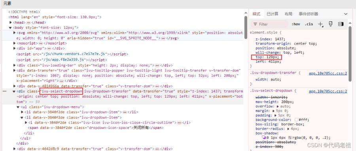Collapse the ivu-select-dropdown div triangle
The height and width of the screenshot is (151, 356).
14,91
